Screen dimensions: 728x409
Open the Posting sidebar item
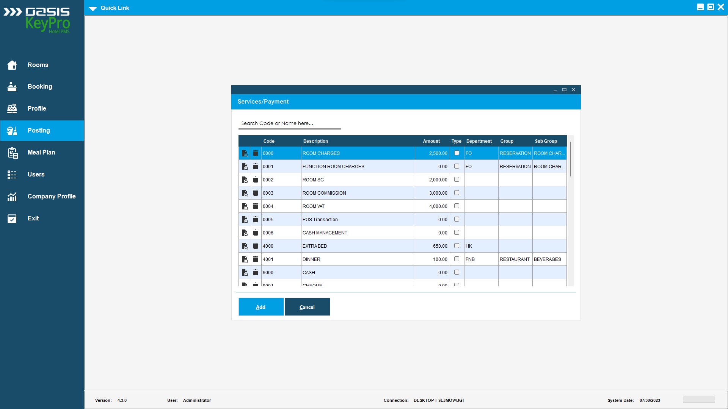(x=39, y=131)
